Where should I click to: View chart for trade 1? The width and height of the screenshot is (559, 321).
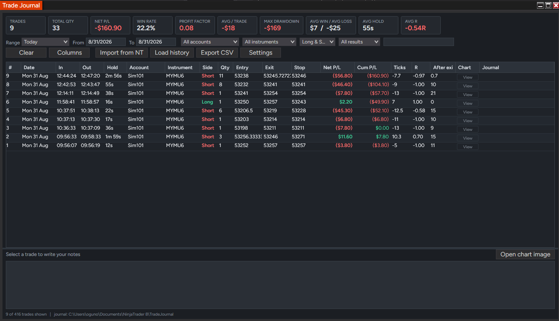tap(468, 147)
